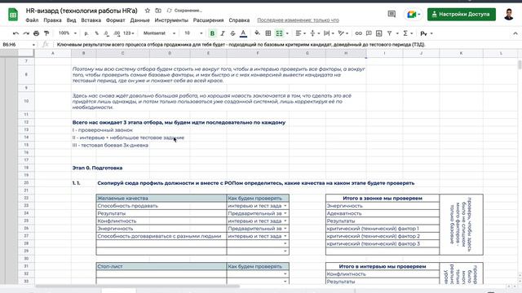This screenshot has width=522, height=293.
Task: Select cell Стоп-лист header
Action: point(161,266)
